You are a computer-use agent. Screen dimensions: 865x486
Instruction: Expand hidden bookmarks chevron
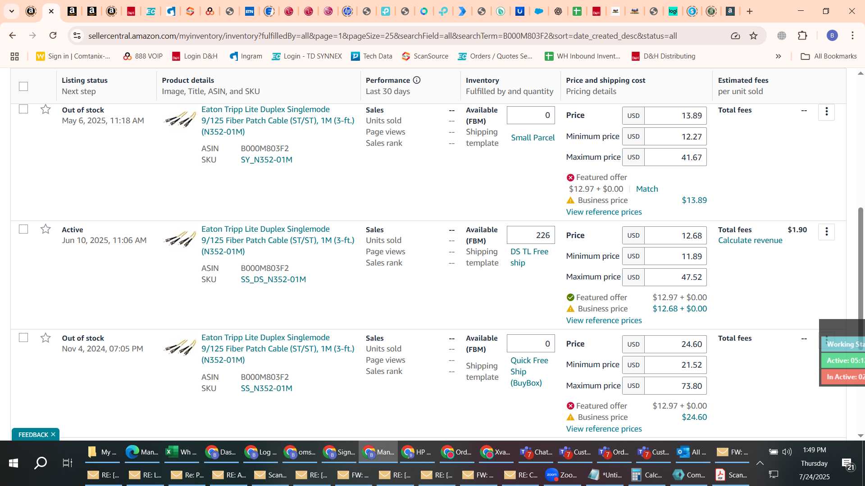point(778,56)
